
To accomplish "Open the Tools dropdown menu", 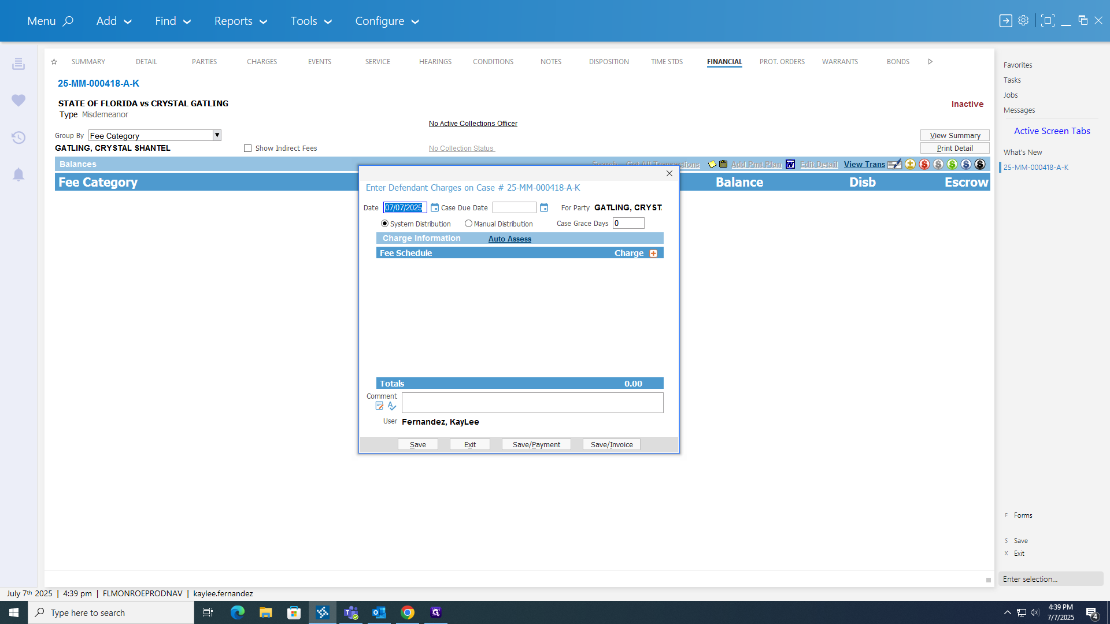I will tap(311, 21).
